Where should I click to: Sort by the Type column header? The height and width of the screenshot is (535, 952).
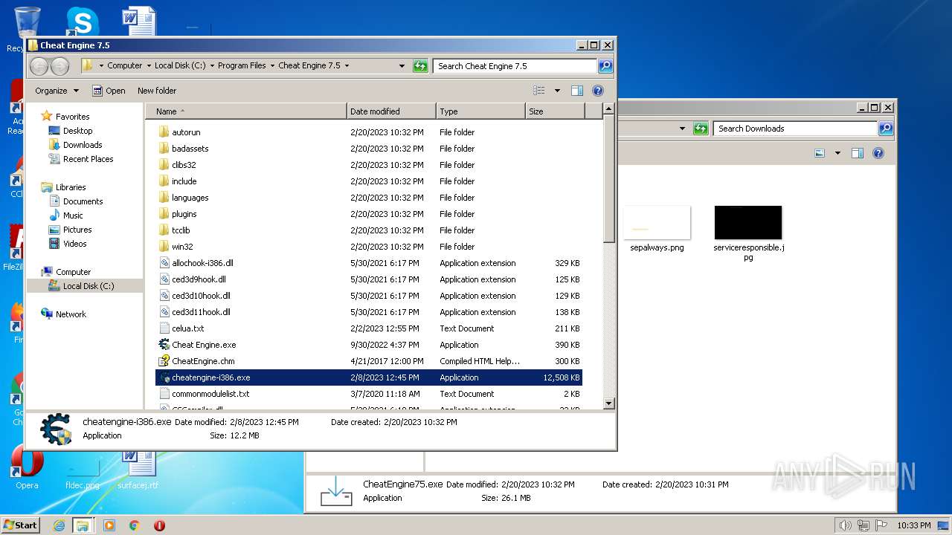[x=480, y=111]
